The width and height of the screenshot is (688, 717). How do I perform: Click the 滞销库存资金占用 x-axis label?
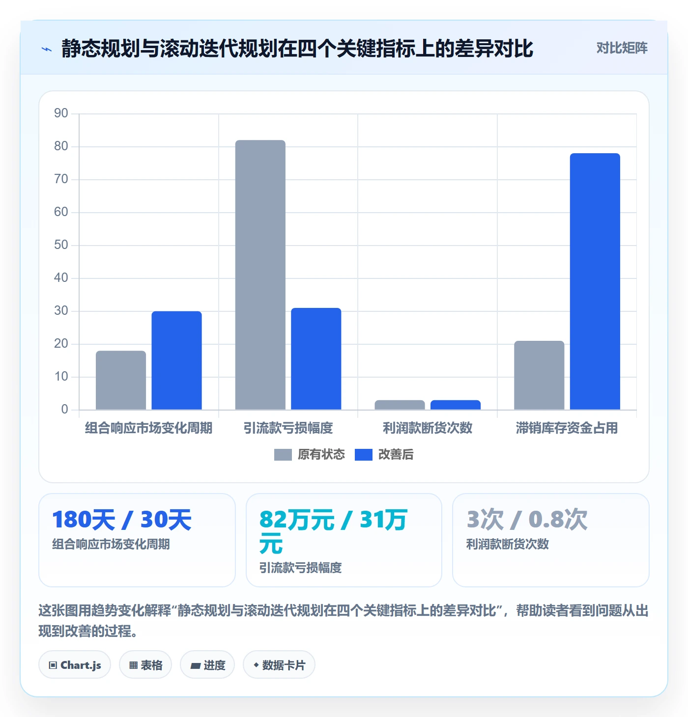[x=567, y=428]
